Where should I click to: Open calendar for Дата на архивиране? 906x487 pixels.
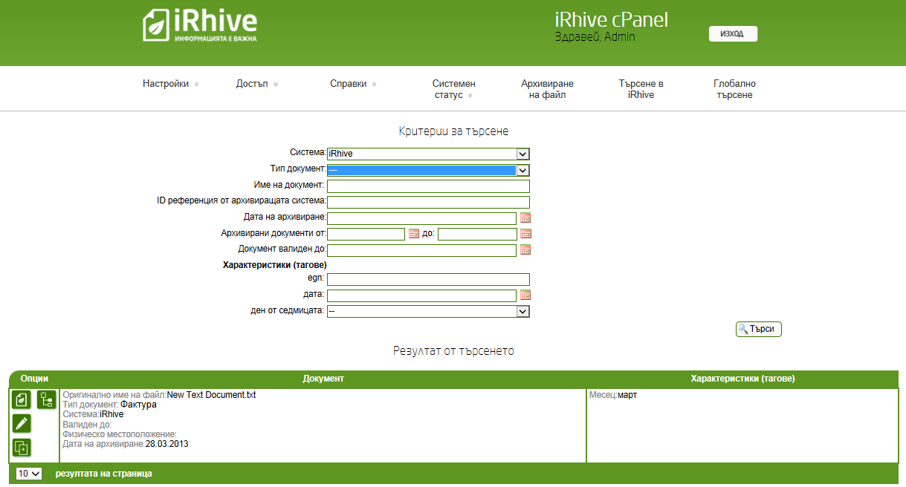tap(525, 218)
